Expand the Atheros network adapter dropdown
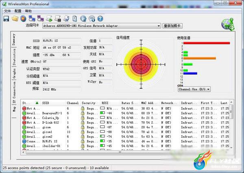The image size is (244, 173). click(x=159, y=26)
